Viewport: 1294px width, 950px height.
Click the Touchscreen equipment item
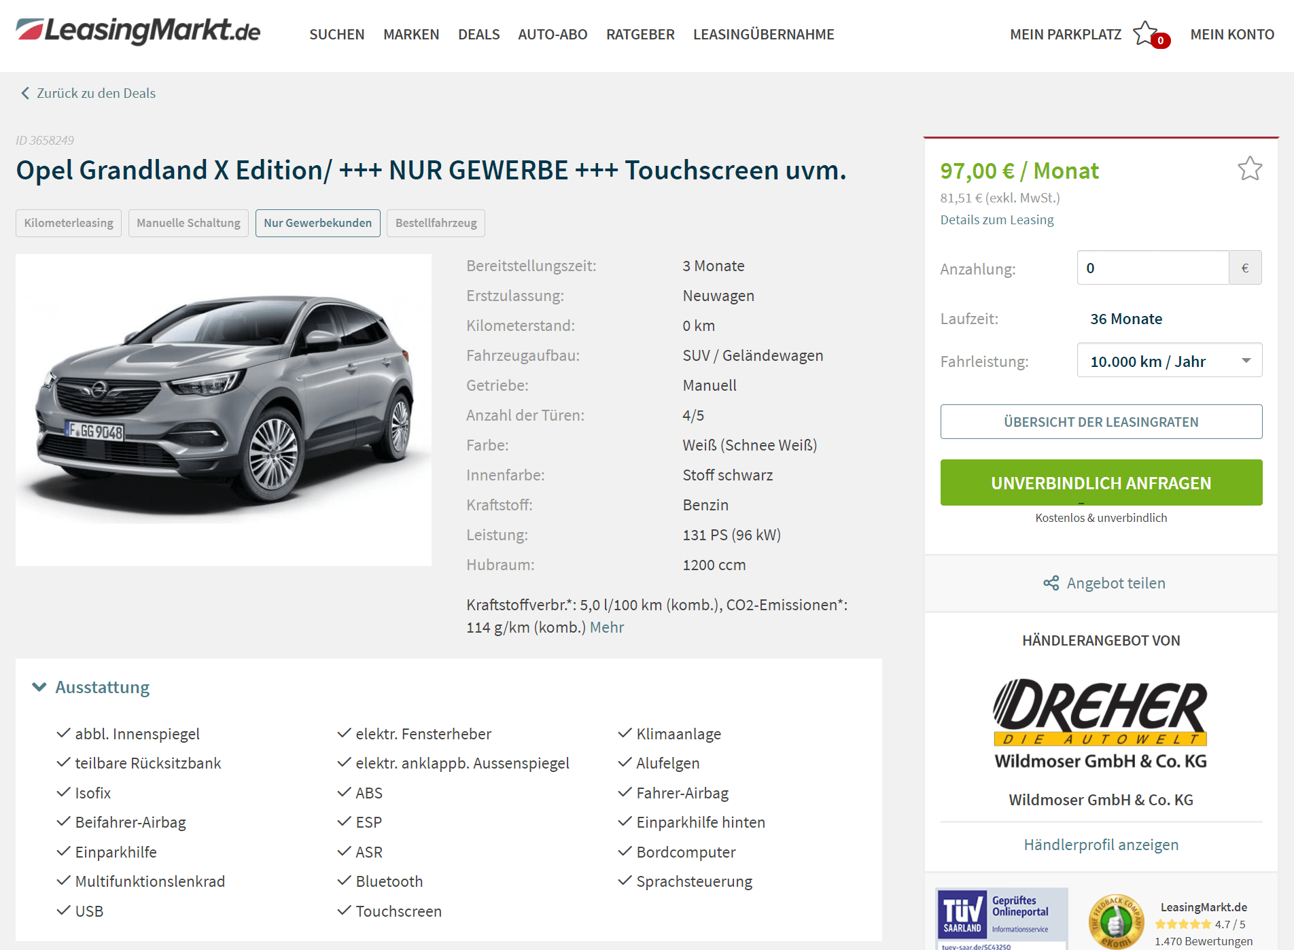[x=398, y=911]
